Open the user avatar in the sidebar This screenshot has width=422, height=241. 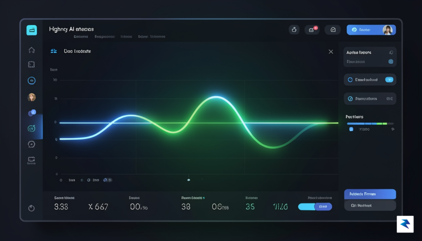(x=31, y=97)
